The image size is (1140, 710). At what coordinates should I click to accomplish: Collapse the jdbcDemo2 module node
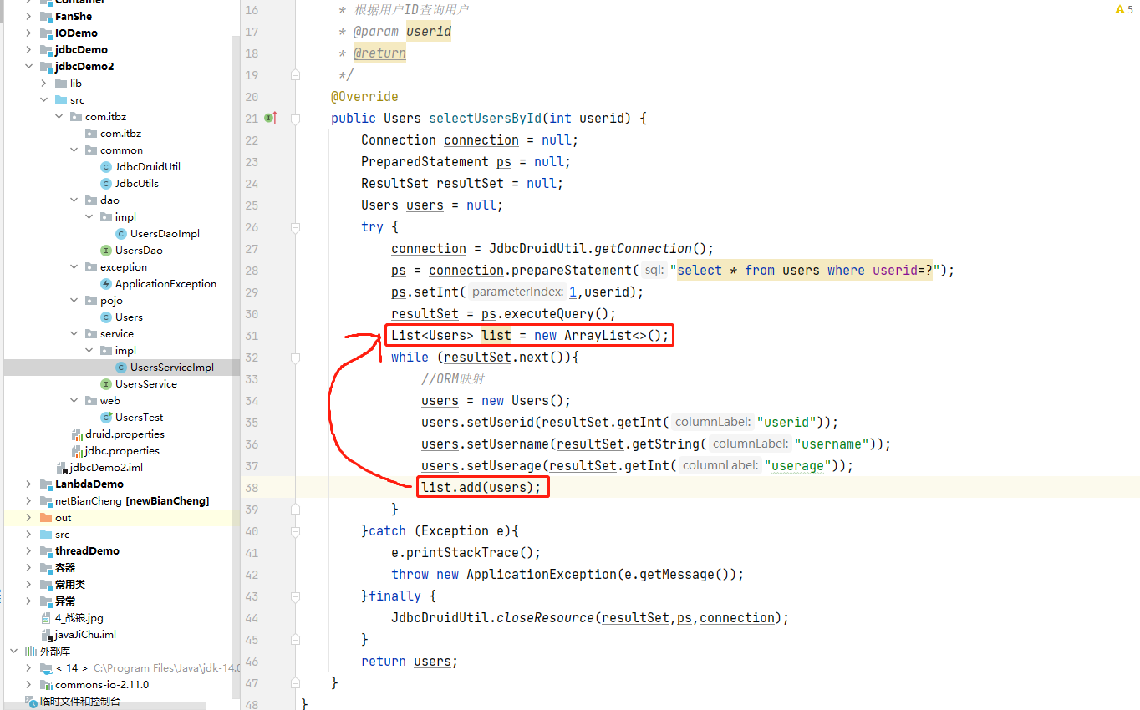(x=28, y=67)
